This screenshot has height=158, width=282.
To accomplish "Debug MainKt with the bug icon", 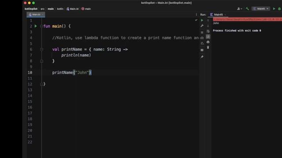I will [x=279, y=9].
